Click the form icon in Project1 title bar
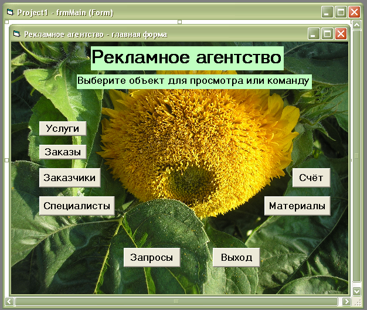The height and width of the screenshot is (310, 367). [10, 12]
